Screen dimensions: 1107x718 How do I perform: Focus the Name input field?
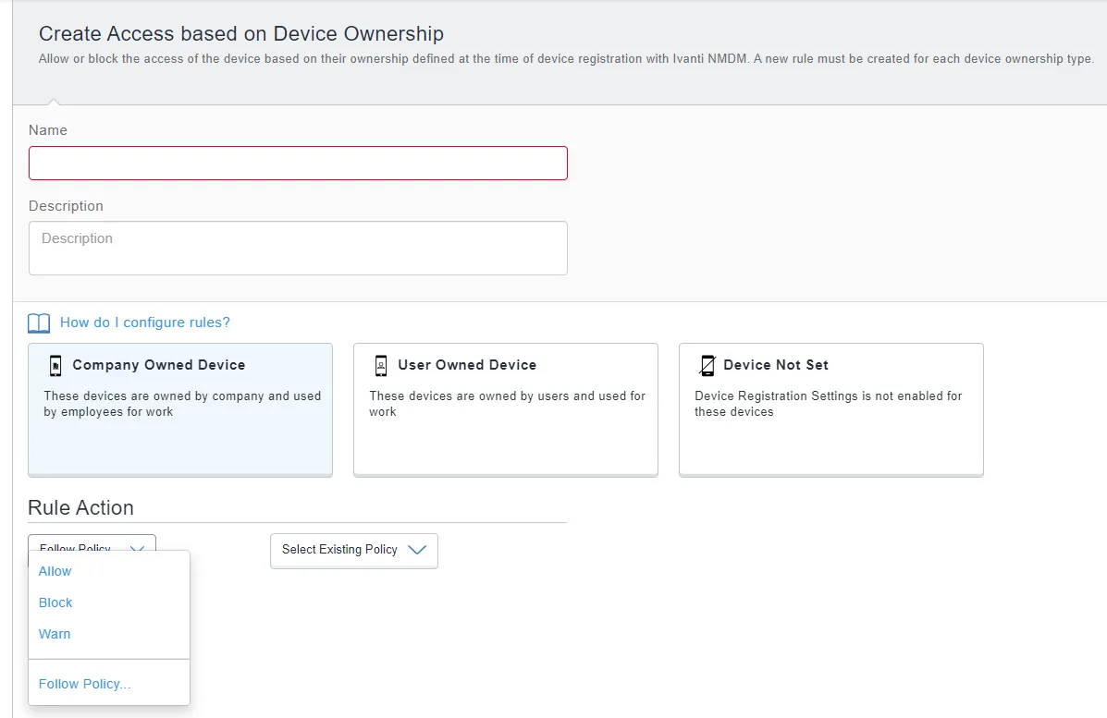pos(298,163)
